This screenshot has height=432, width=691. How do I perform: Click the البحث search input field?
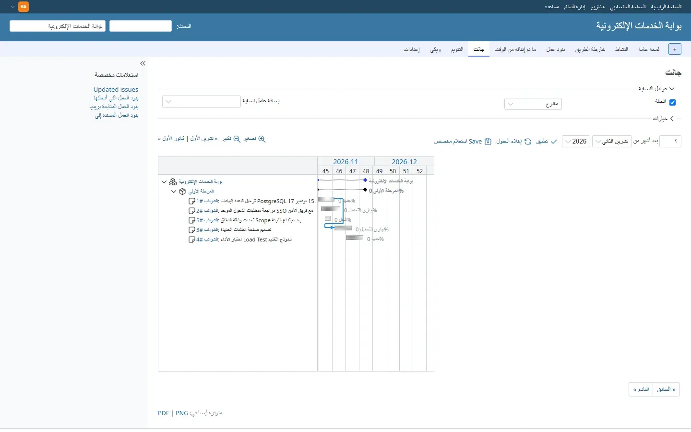[141, 26]
